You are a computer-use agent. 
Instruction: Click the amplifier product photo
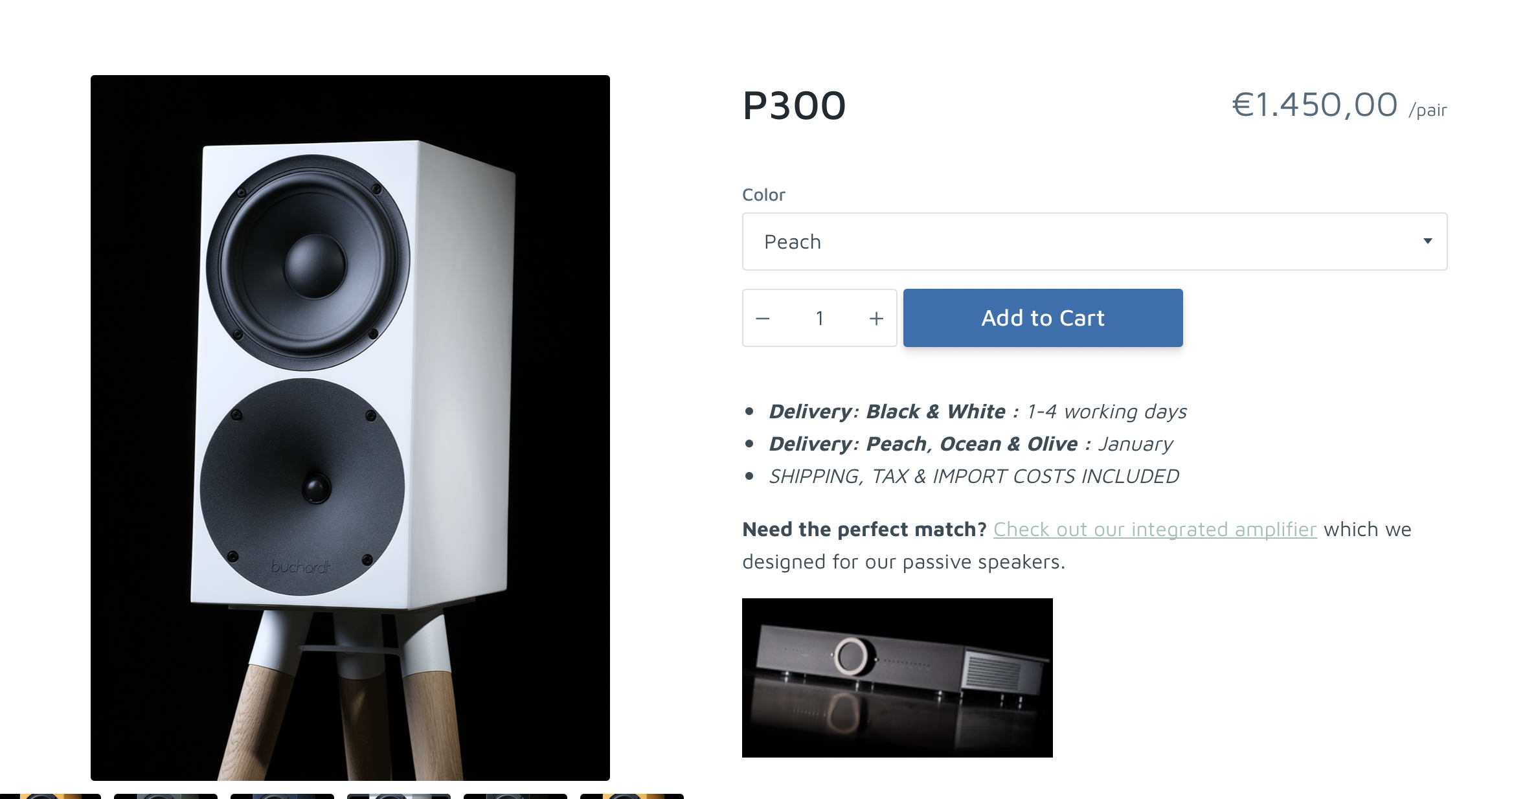click(x=897, y=677)
